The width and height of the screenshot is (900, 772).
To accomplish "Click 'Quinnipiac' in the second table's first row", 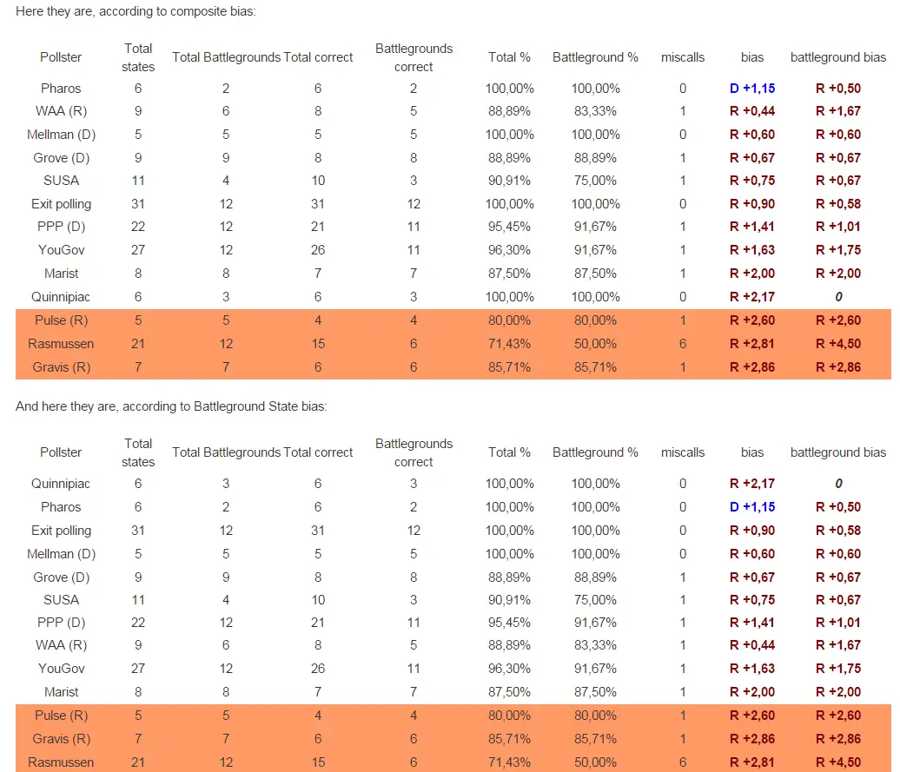I will [x=61, y=484].
